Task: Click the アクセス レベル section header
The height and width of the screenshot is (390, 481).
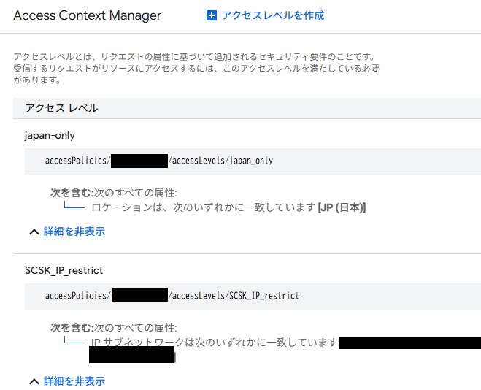Action: click(61, 108)
